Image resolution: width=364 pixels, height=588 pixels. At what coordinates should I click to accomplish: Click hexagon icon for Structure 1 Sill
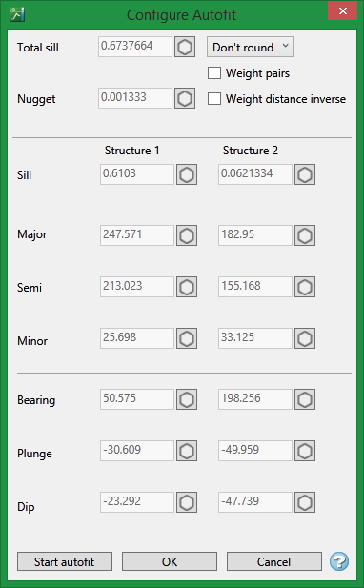pyautogui.click(x=187, y=174)
